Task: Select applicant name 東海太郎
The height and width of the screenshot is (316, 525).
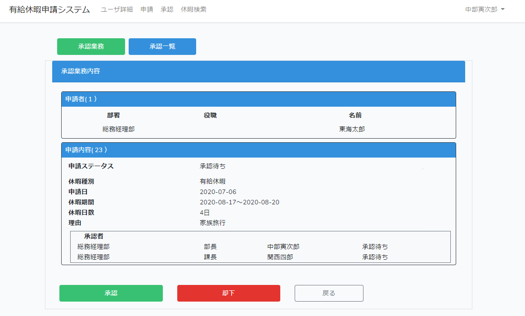Action: 352,129
